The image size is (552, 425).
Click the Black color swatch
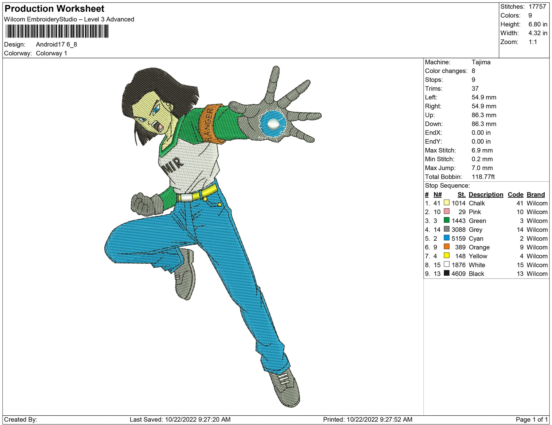point(446,273)
